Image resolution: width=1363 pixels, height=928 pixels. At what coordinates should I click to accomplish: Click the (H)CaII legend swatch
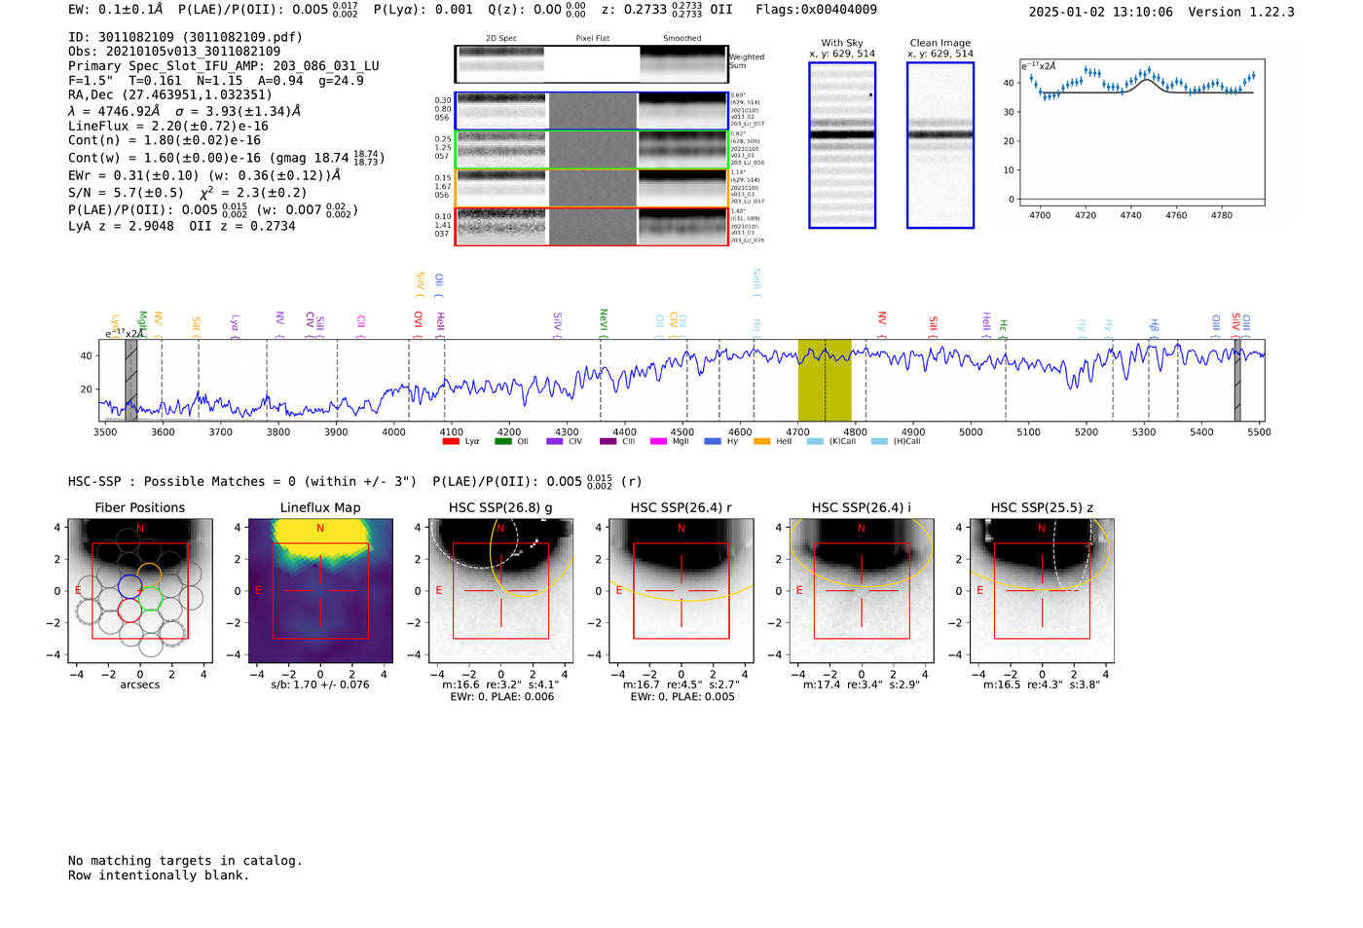click(x=879, y=441)
